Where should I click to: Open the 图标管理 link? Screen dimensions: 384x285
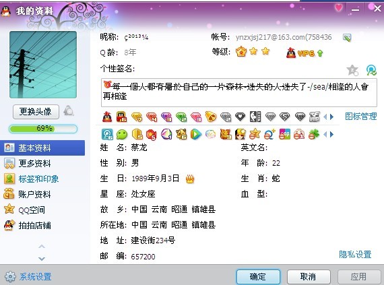[360, 117]
